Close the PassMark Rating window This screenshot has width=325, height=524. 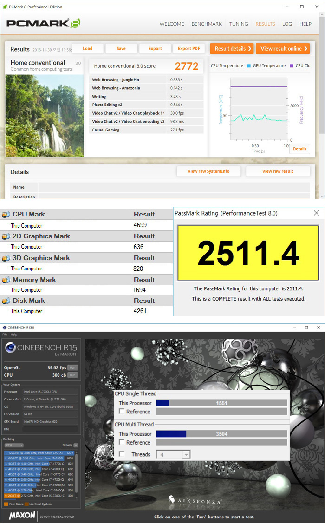point(316,213)
